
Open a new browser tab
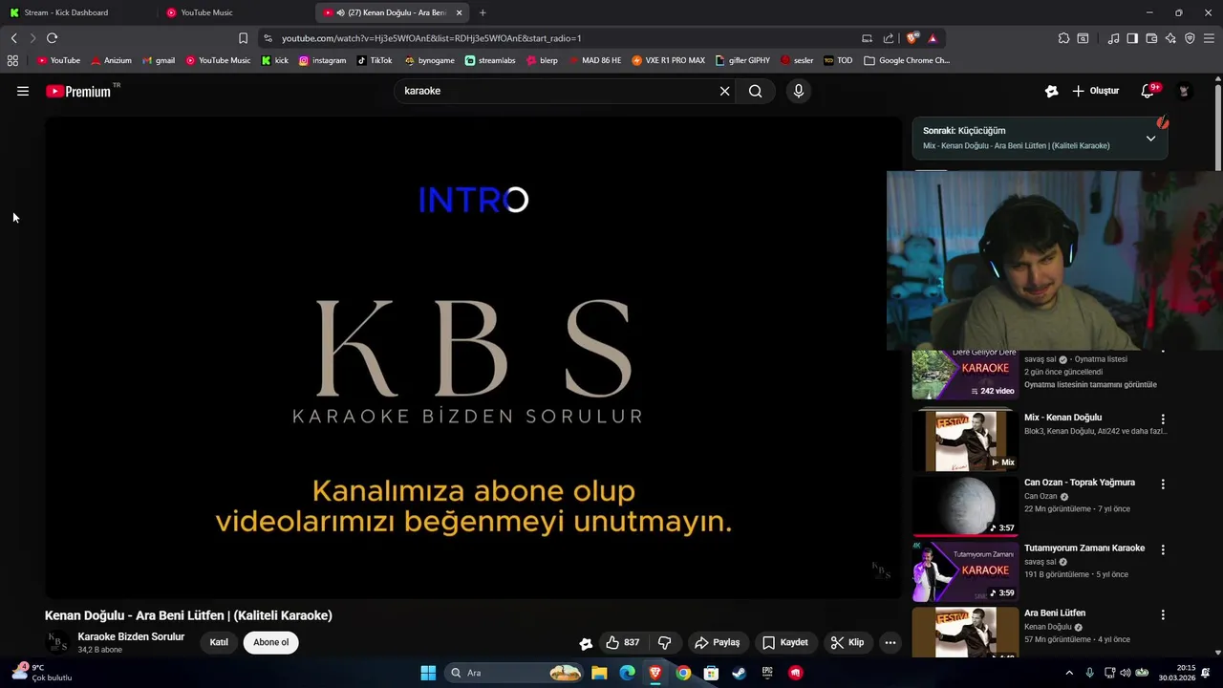tap(483, 12)
